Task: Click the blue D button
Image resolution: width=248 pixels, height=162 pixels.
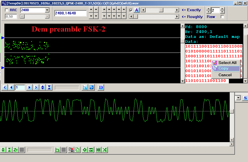Action: [101, 87]
